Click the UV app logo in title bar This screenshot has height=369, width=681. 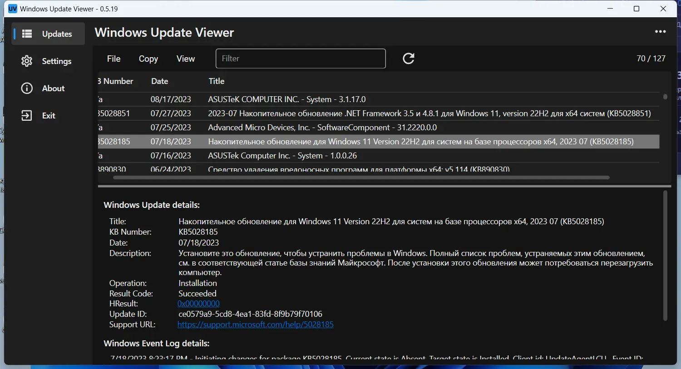[13, 9]
